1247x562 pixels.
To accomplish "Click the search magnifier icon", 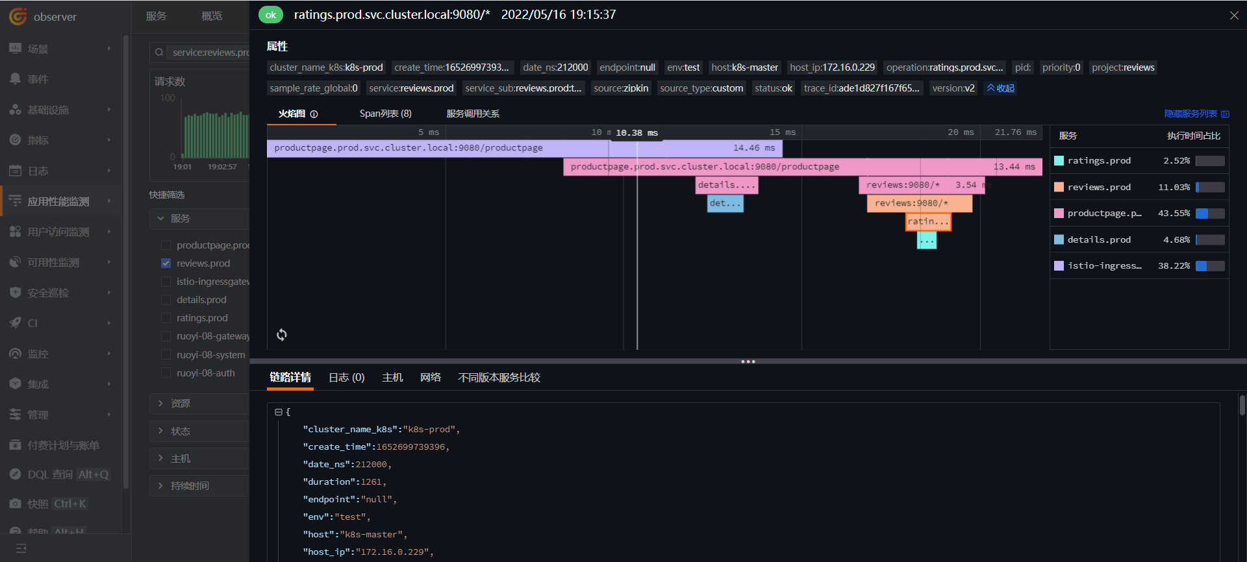I will pos(159,52).
